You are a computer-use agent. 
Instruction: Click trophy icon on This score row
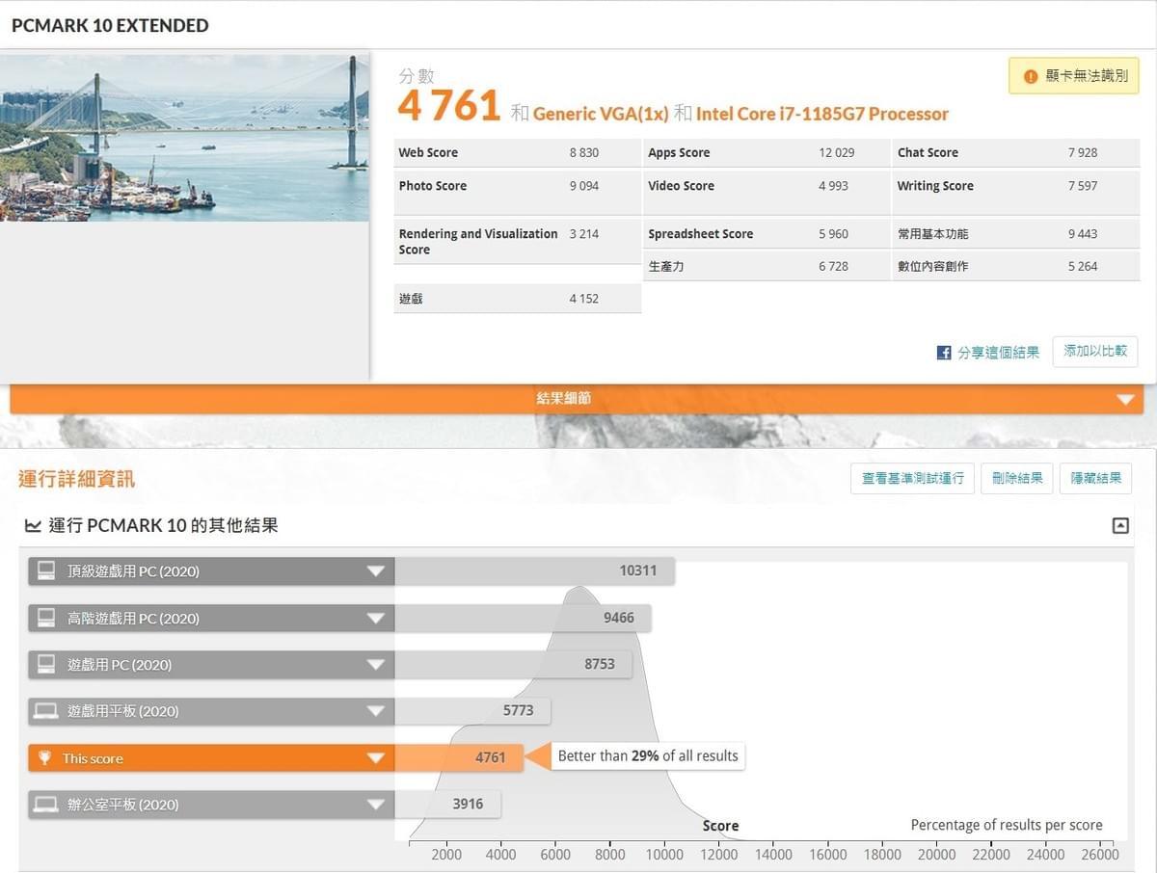click(x=44, y=758)
